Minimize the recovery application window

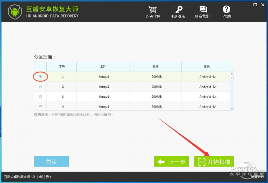248,5
